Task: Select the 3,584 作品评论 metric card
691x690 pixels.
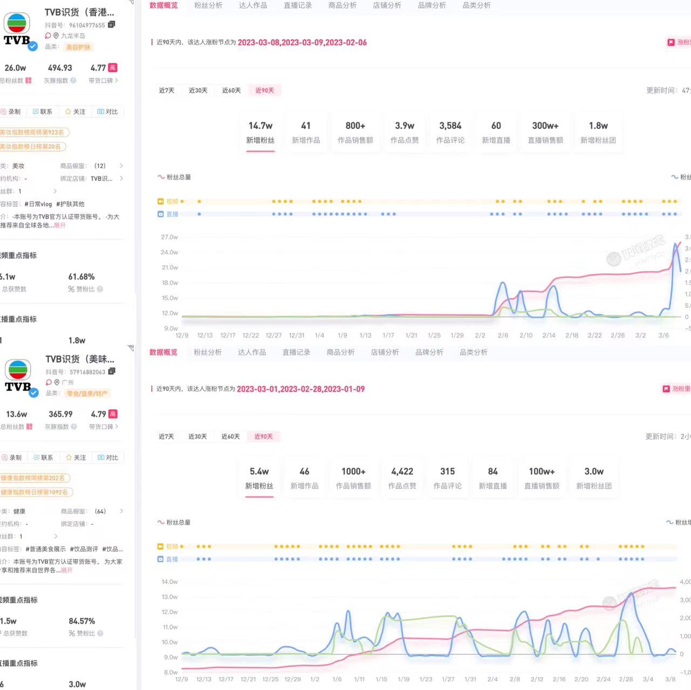Action: point(450,133)
